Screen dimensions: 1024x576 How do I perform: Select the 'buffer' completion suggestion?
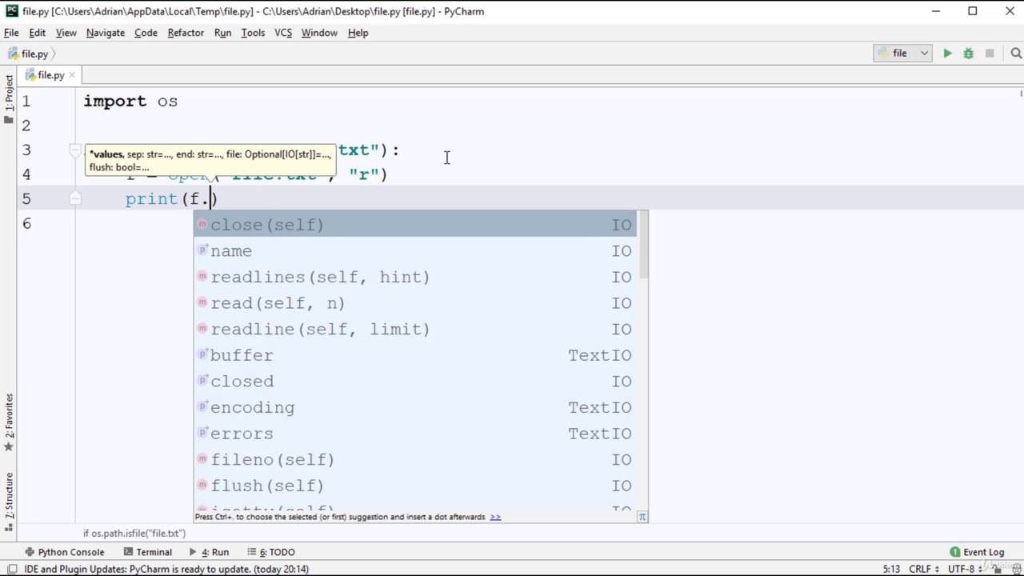pos(415,355)
